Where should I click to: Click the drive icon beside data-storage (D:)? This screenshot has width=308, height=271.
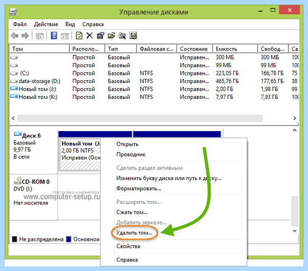(x=14, y=81)
